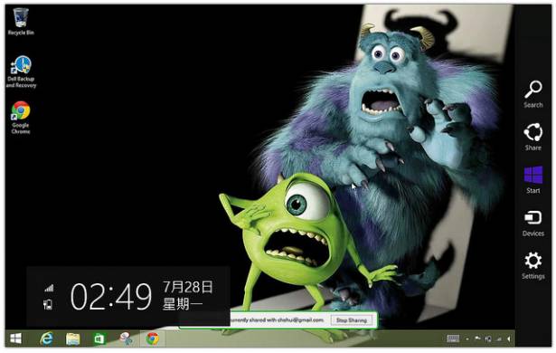Open the Devices charm

(x=533, y=223)
